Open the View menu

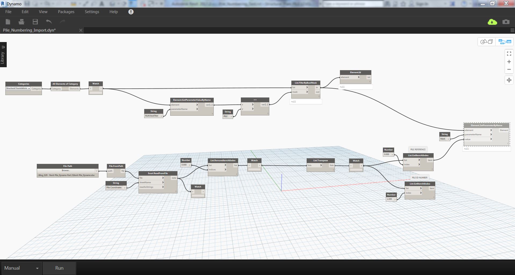point(43,12)
